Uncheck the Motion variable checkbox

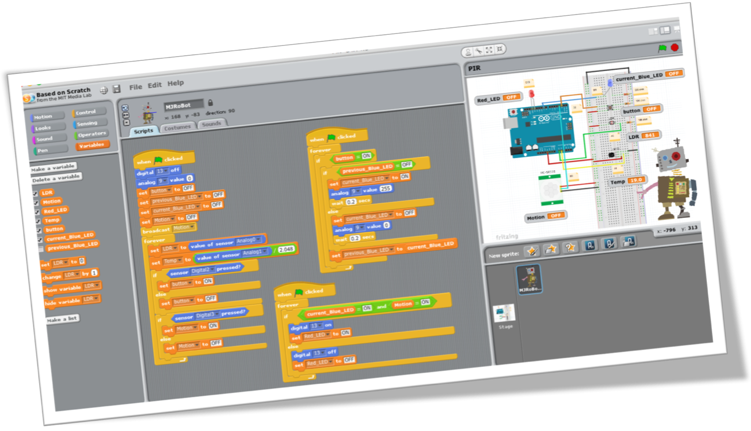click(36, 203)
